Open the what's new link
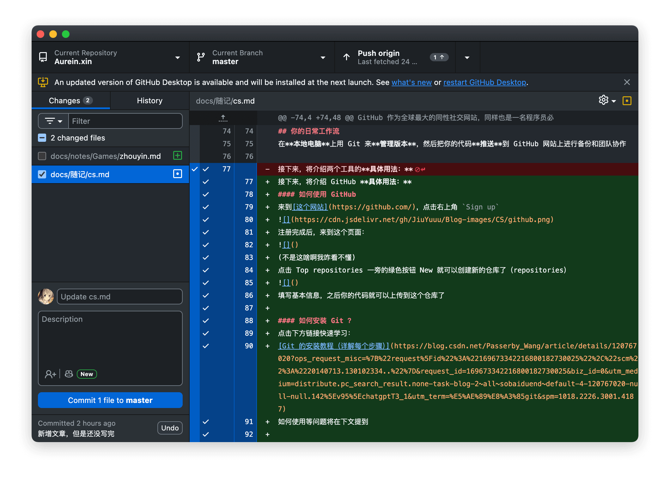Screen dimensions: 670x480 click(x=411, y=82)
